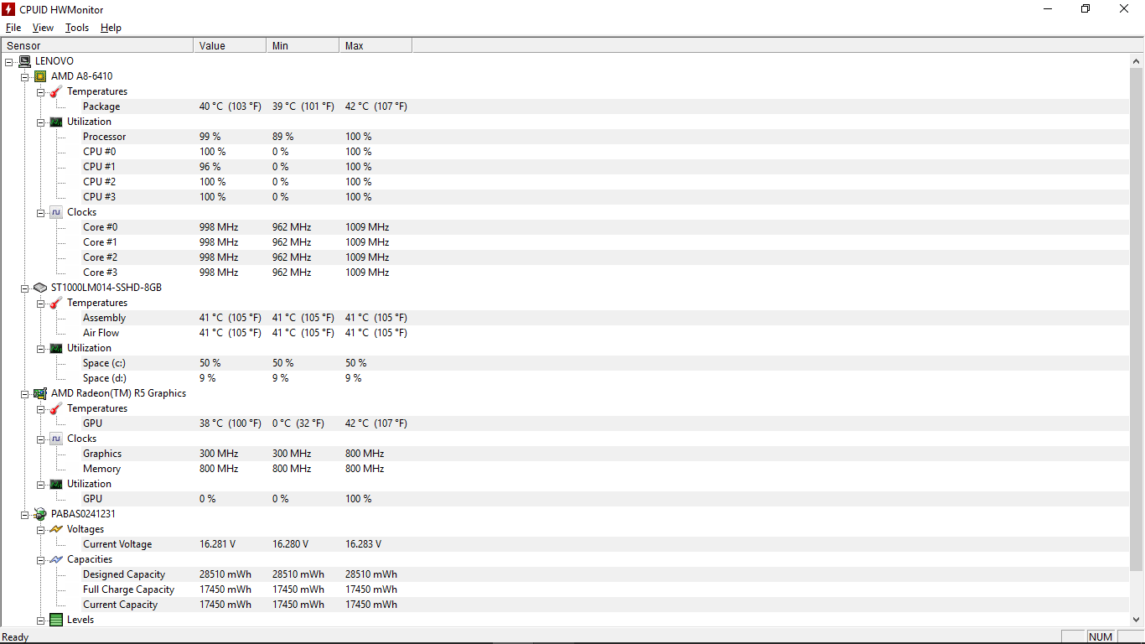
Task: Open the Help menu
Action: (111, 28)
